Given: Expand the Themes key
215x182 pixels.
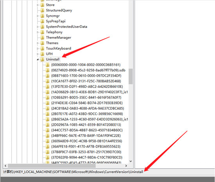Looking at the screenshot, I should [x=38, y=43].
